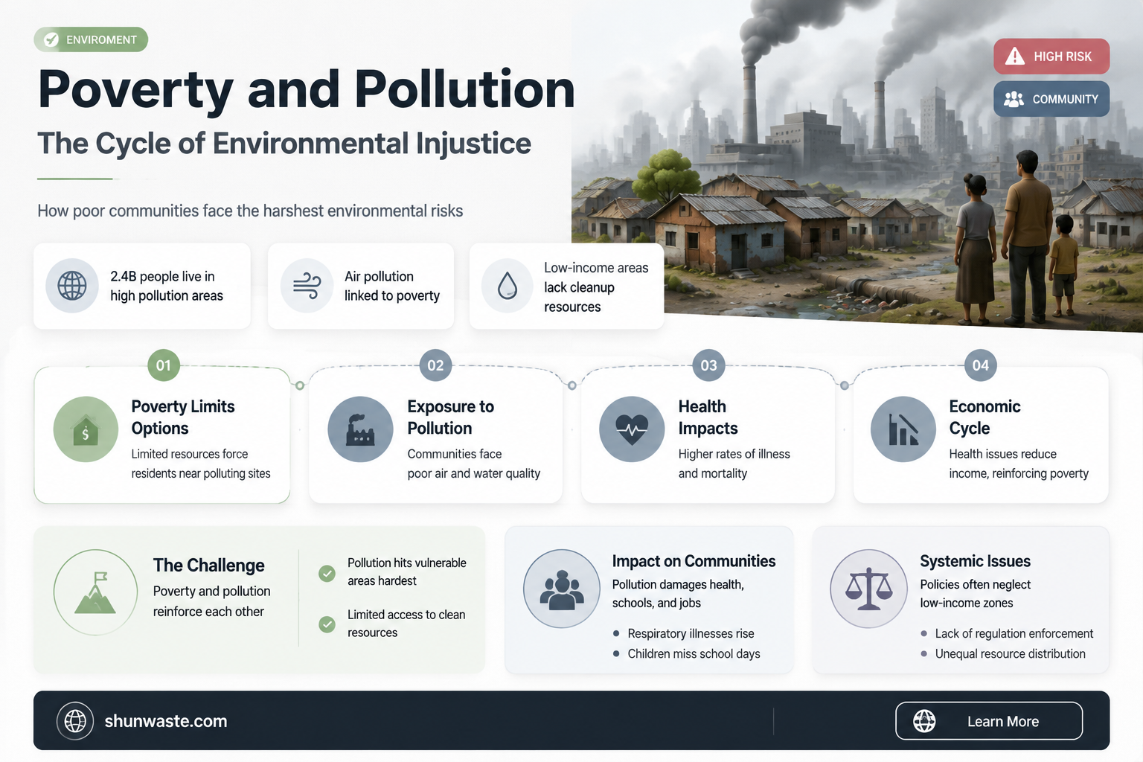The image size is (1143, 762).
Task: Click Unequal resource distribution bullet
Action: pyautogui.click(x=1010, y=653)
